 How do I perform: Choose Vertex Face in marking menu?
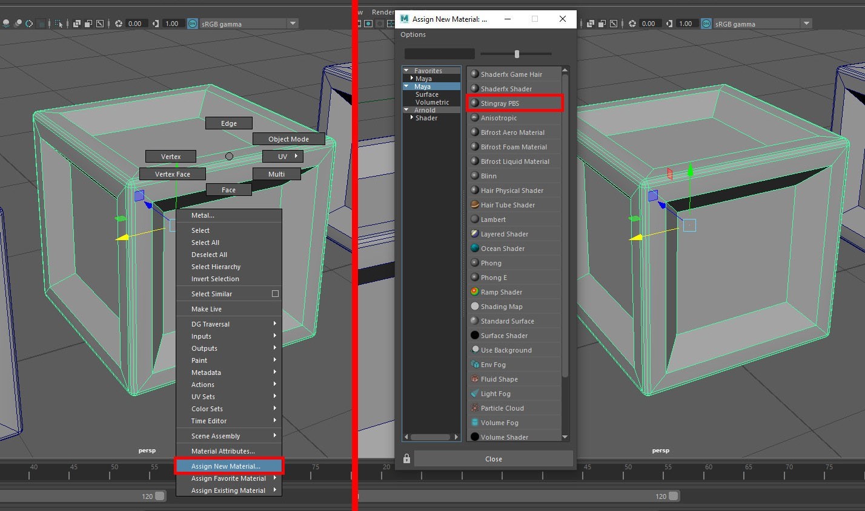[173, 174]
